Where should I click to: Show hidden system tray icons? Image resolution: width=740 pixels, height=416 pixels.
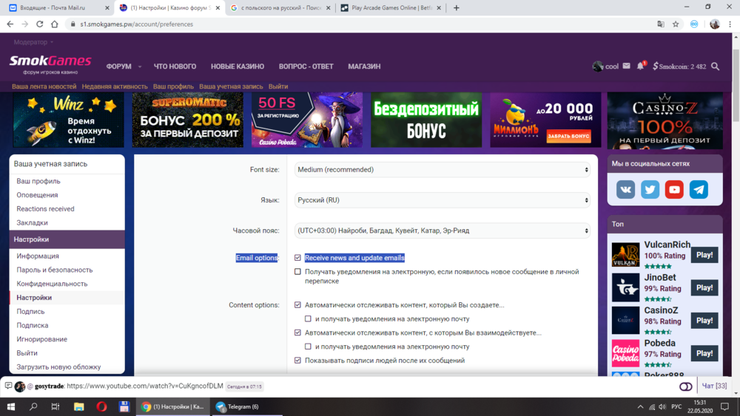(640, 406)
